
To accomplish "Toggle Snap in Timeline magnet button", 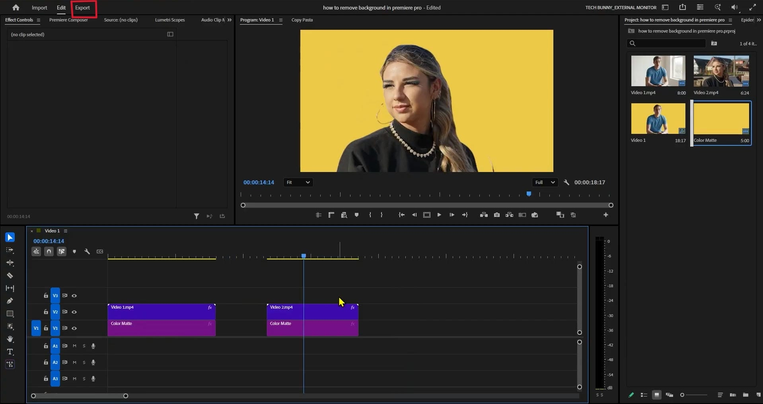I will [x=49, y=251].
